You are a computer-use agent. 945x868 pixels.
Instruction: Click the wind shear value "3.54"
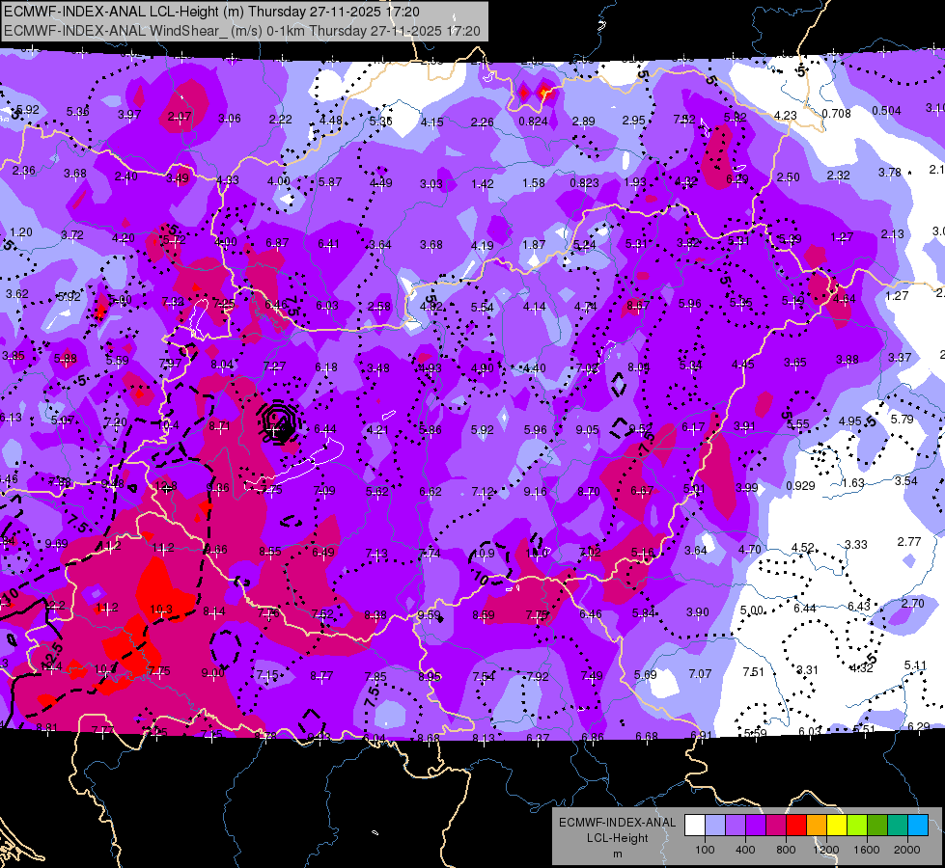[x=905, y=480]
